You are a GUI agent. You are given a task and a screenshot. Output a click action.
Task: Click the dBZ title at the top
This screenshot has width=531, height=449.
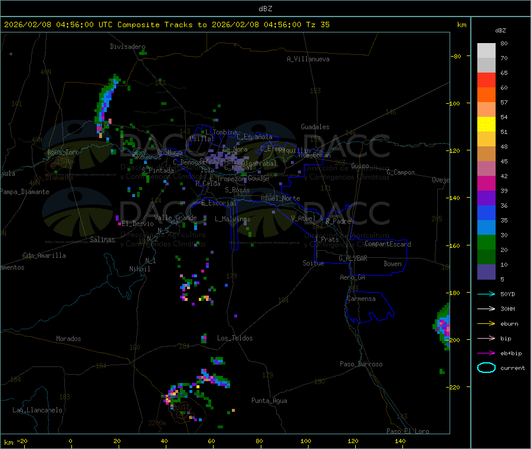pyautogui.click(x=265, y=9)
